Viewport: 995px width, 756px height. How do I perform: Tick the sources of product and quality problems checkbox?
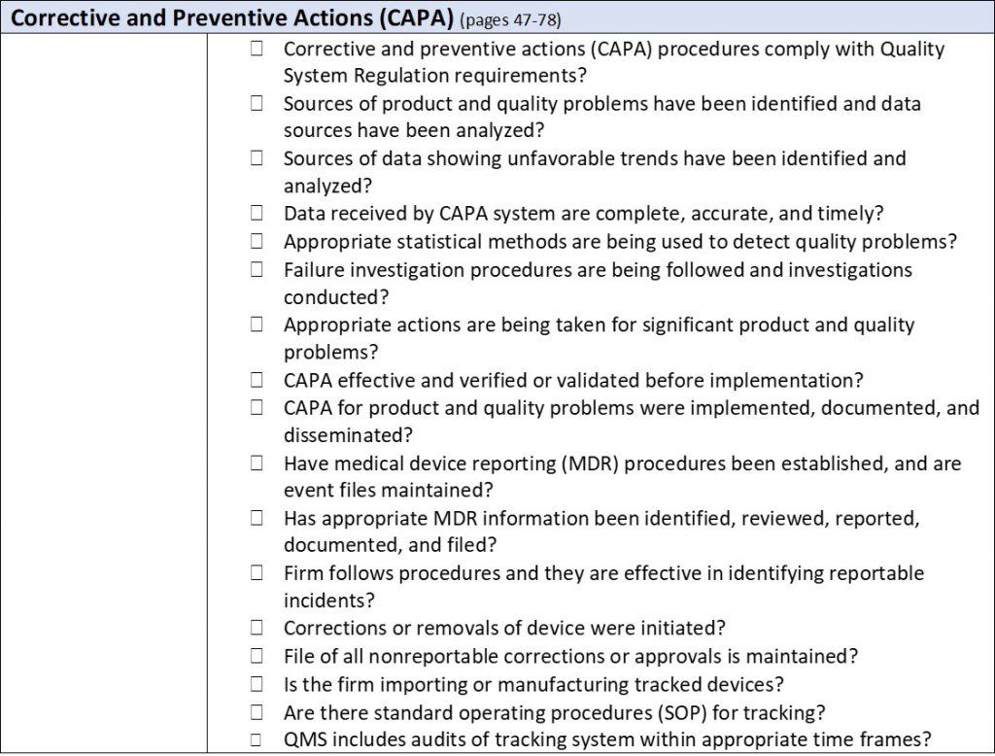(257, 103)
